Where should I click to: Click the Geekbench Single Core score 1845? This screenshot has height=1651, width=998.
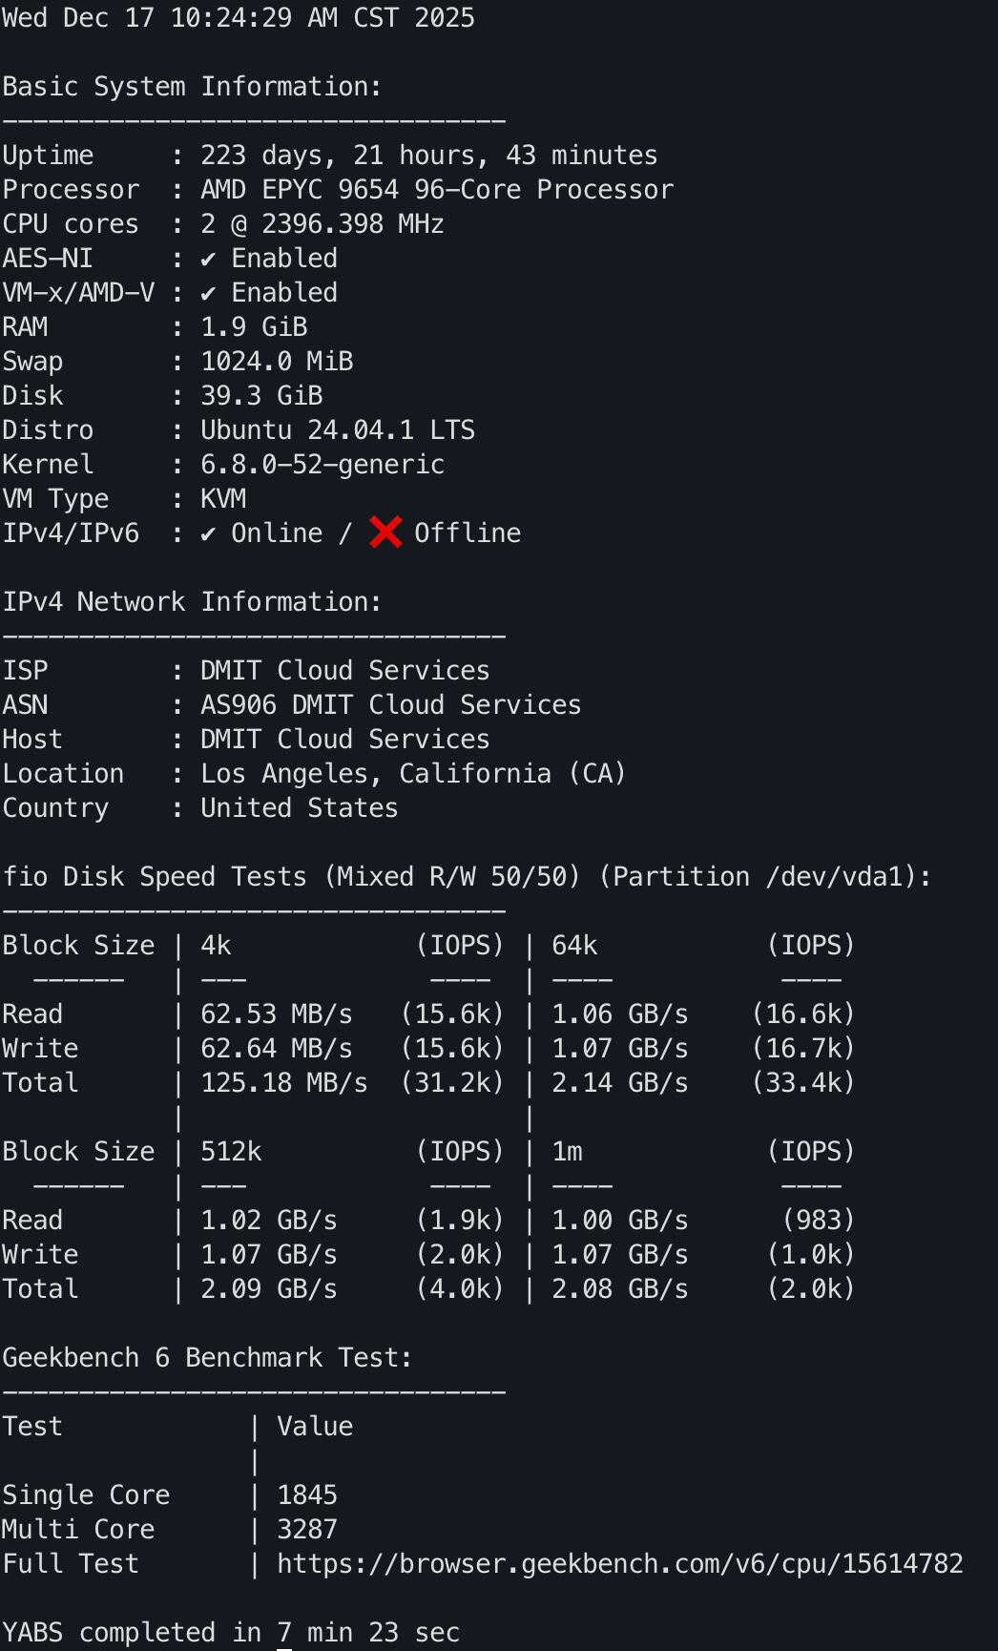(x=306, y=1494)
